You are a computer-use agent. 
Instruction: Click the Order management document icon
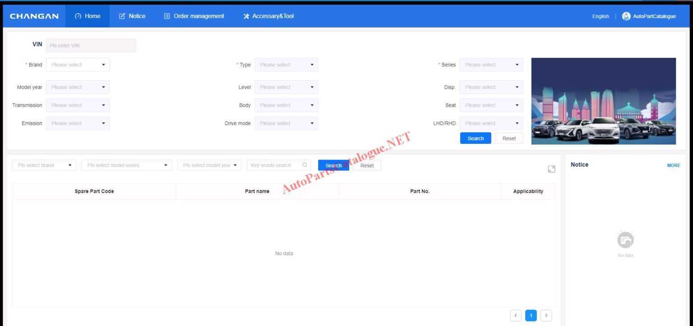click(166, 16)
